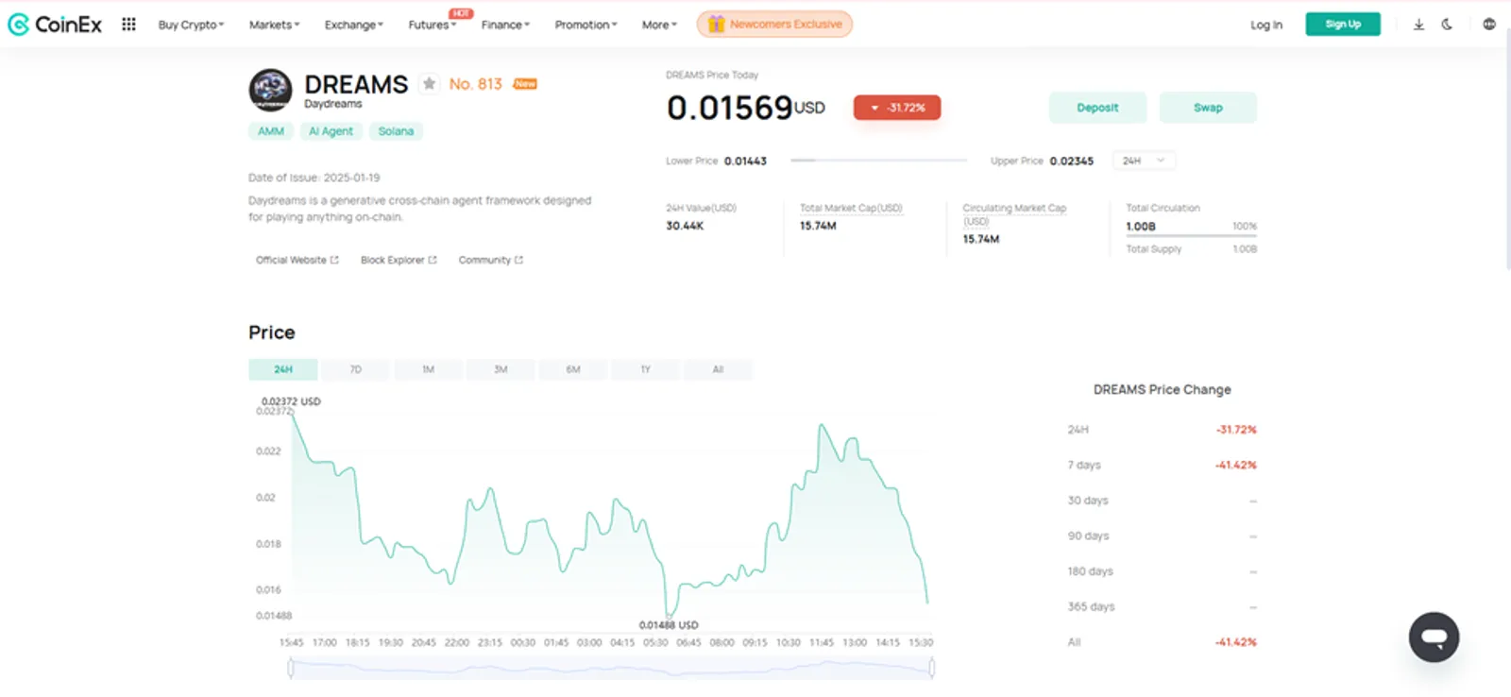Image resolution: width=1511 pixels, height=697 pixels.
Task: Open the CoinEx home logo
Action: pos(55,25)
